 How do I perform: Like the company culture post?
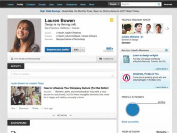click(13, 108)
